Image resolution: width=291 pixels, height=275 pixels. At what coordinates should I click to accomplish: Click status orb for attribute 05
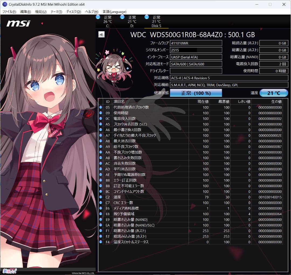point(101,107)
